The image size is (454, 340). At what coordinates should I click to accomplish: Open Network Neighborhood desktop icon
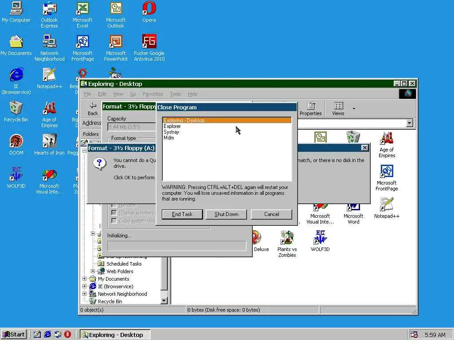tap(50, 48)
